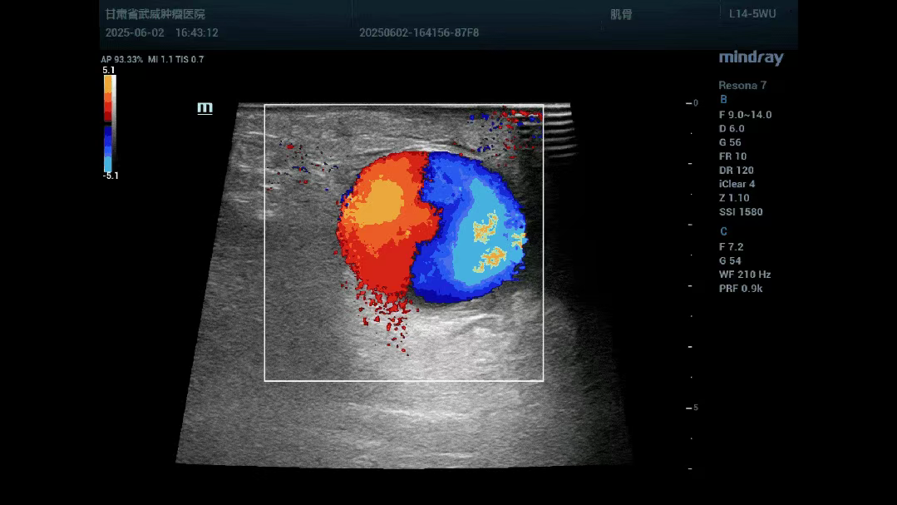Click the blue B mode label
The width and height of the screenshot is (897, 505).
[x=723, y=100]
